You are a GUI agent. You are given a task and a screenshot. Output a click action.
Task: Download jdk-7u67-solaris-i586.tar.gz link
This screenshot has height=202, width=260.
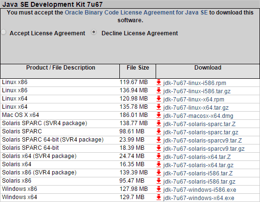pos(199,182)
